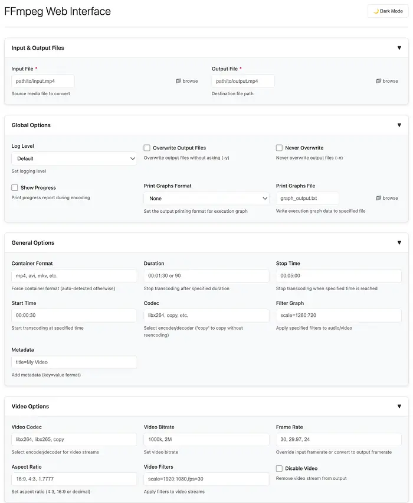Click the Frame Rate input

[x=338, y=439]
